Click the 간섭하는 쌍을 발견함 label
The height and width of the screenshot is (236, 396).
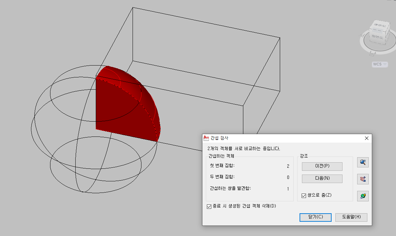pyautogui.click(x=230, y=188)
